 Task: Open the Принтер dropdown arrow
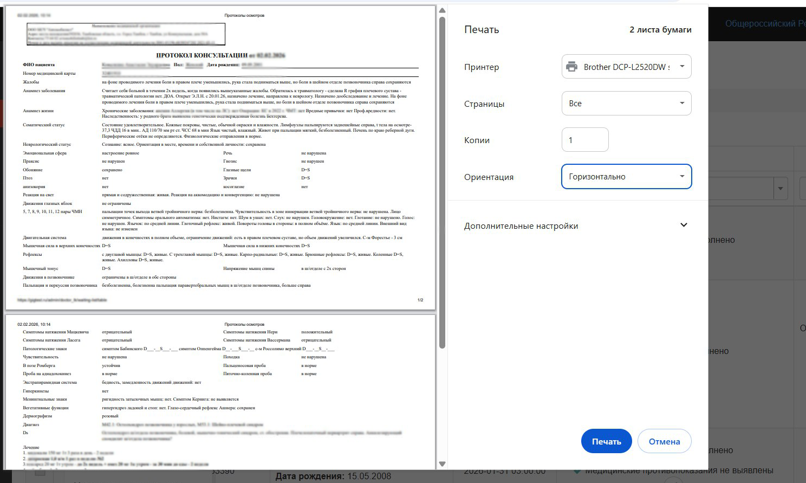click(x=682, y=67)
